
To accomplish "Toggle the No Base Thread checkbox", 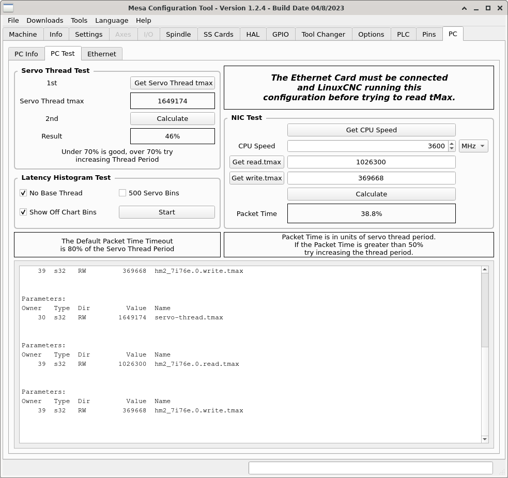I will 23,193.
